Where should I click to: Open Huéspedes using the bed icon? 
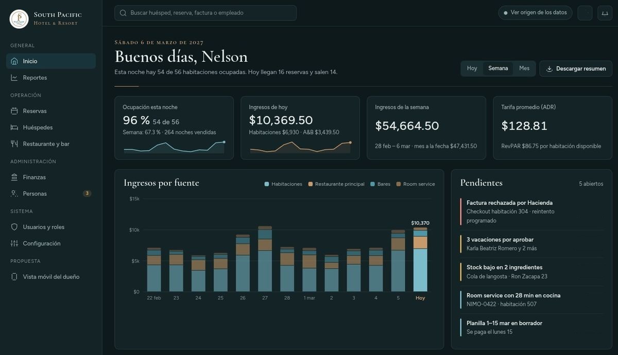14,128
